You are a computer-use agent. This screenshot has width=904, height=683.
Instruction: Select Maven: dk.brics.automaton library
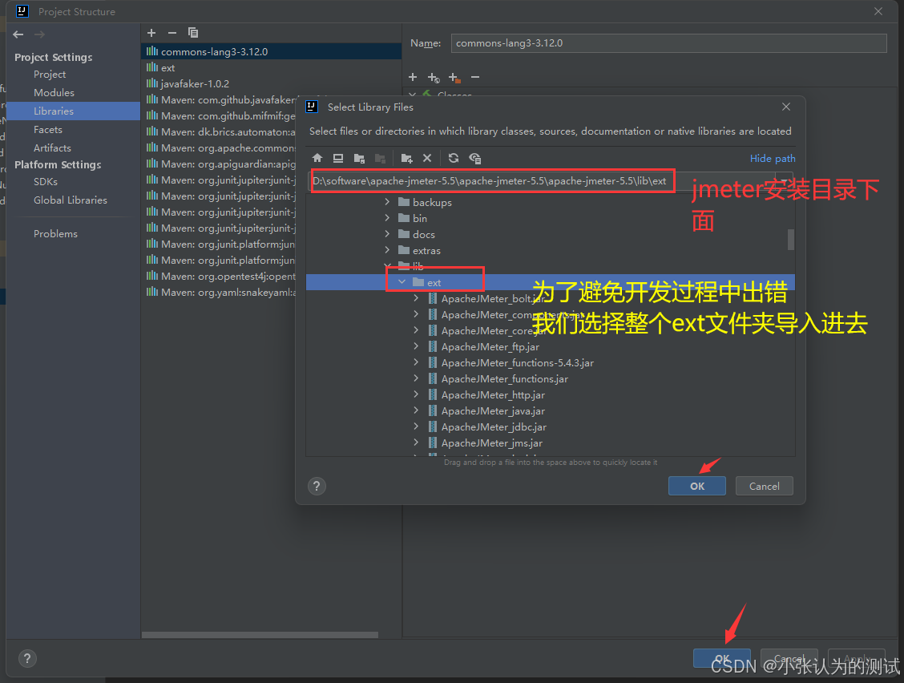point(221,132)
